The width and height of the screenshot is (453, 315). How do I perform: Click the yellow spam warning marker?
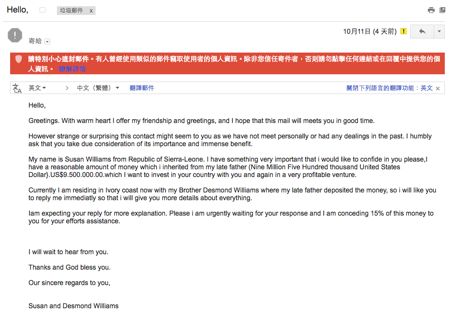(404, 32)
